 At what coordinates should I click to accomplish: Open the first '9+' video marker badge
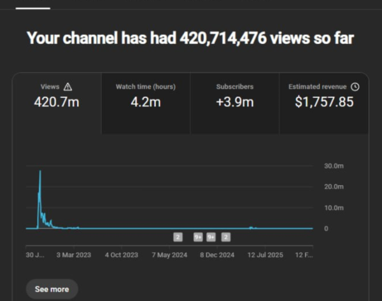coord(197,237)
